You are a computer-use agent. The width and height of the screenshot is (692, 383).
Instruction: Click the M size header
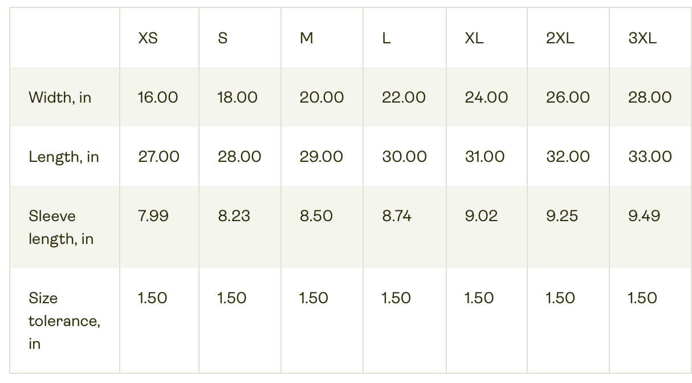(x=306, y=38)
